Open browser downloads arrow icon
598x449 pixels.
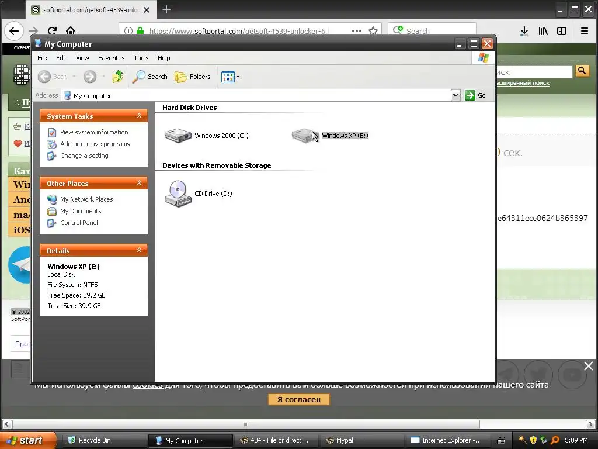[x=524, y=31]
